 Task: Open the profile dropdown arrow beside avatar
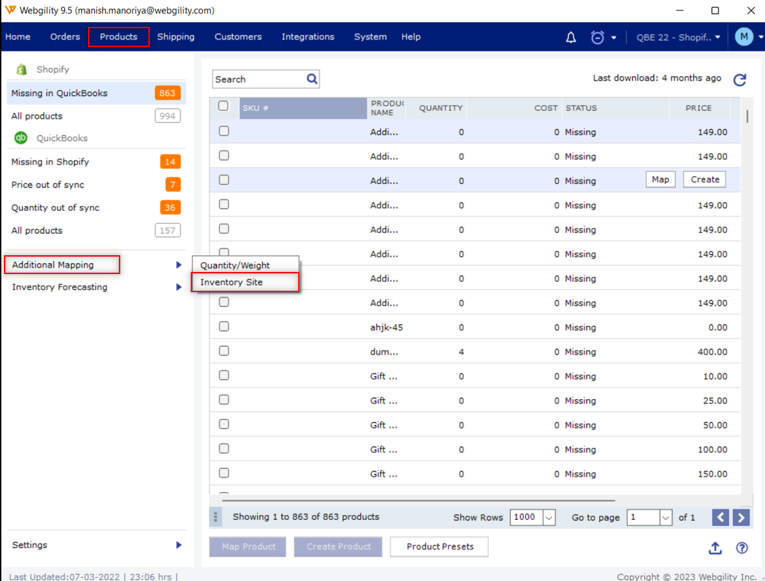[760, 37]
